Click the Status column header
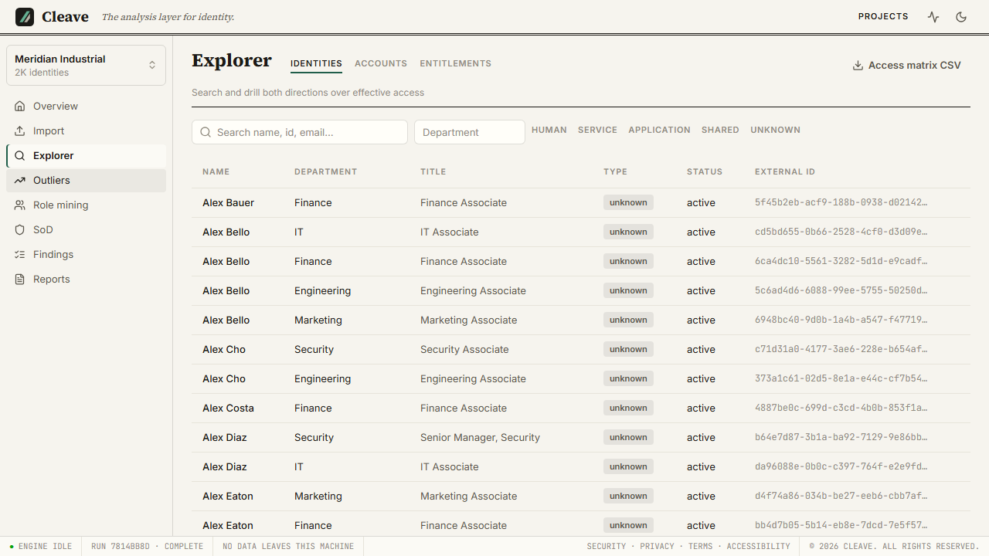The width and height of the screenshot is (989, 556). pyautogui.click(x=705, y=171)
